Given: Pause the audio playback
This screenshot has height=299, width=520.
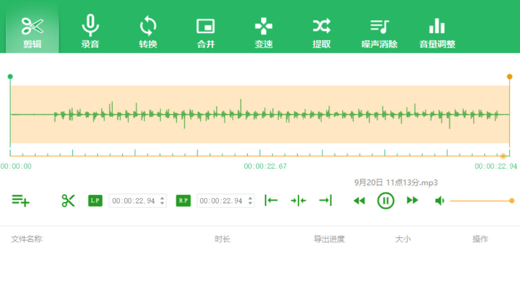Looking at the screenshot, I should point(386,201).
